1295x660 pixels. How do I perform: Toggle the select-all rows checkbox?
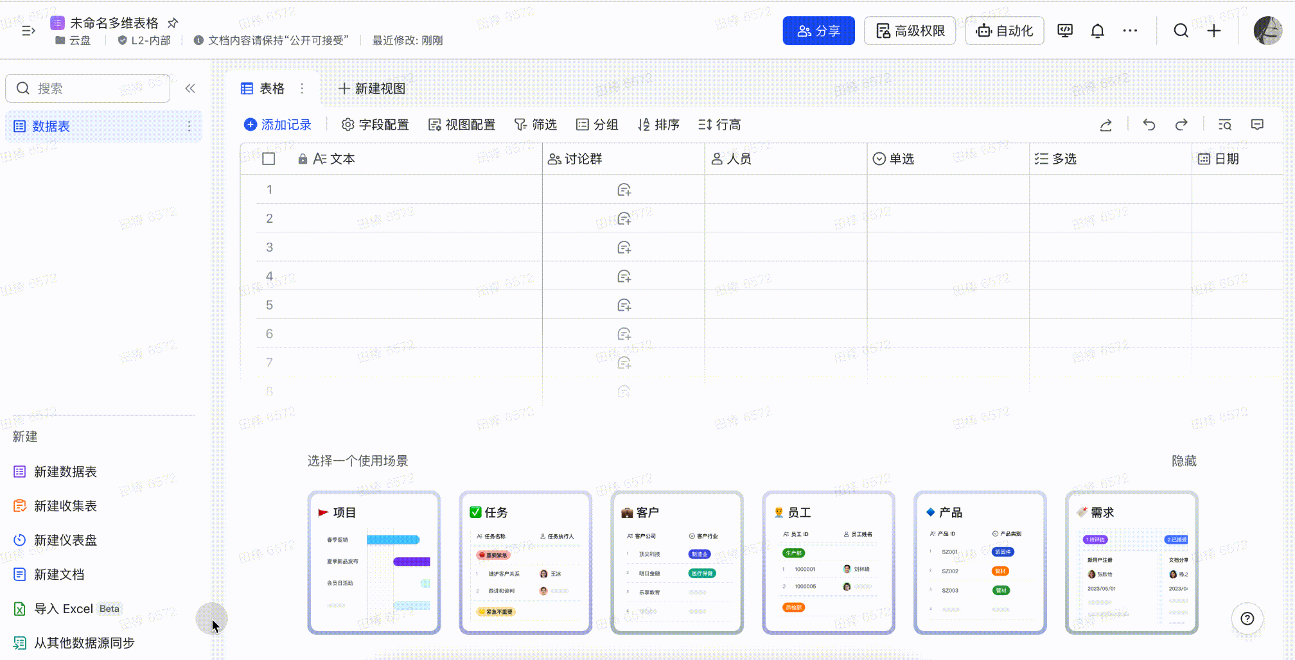click(x=269, y=159)
